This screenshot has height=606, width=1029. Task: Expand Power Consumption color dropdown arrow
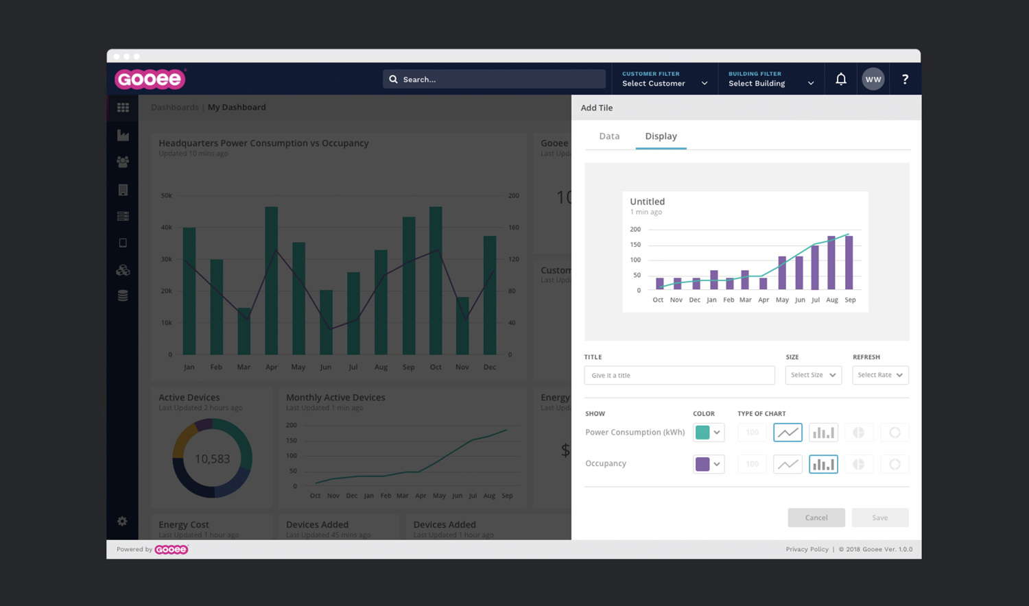click(x=717, y=433)
